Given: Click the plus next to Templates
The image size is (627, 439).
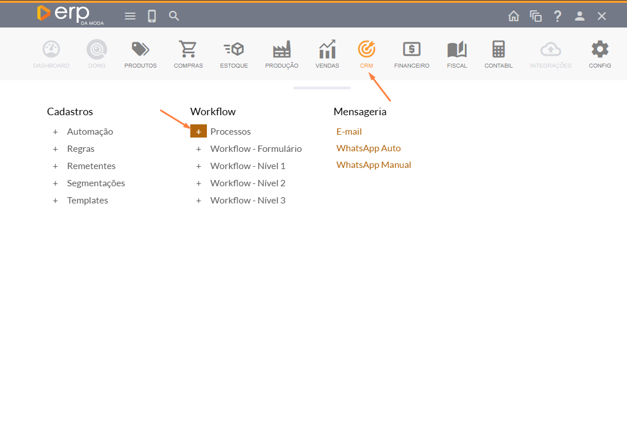Looking at the screenshot, I should tap(56, 201).
